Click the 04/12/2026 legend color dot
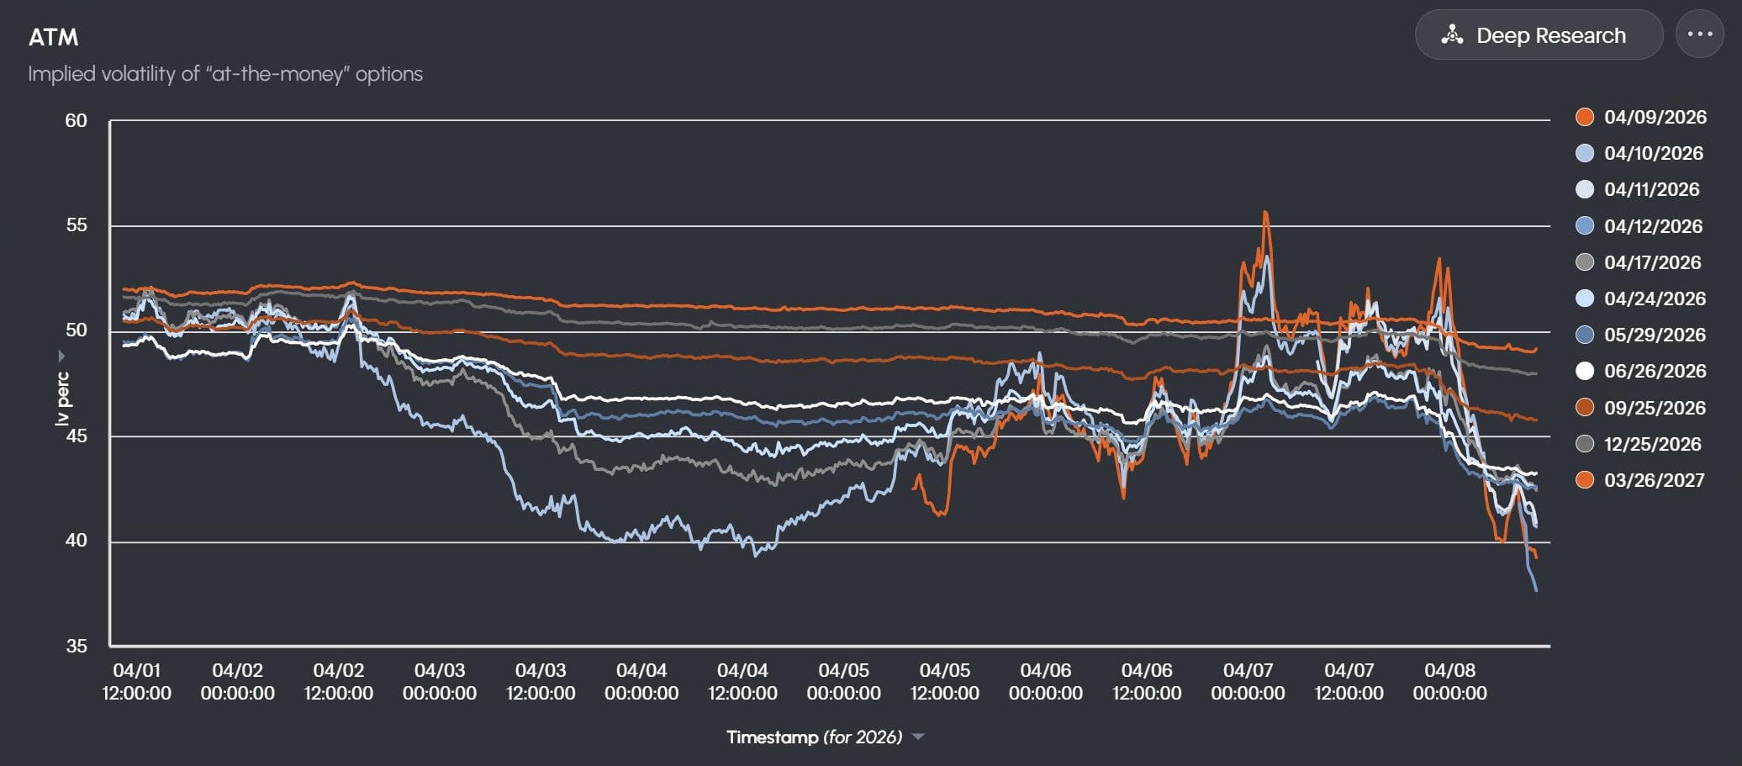 click(1585, 226)
